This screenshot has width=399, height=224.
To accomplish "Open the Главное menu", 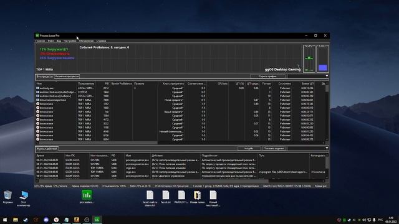I will (x=40, y=41).
